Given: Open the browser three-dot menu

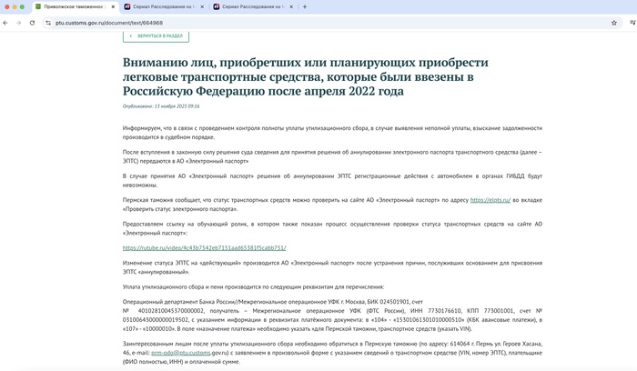Looking at the screenshot, I should pos(629,23).
